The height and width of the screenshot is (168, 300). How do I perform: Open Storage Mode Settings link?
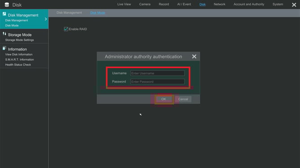click(20, 40)
